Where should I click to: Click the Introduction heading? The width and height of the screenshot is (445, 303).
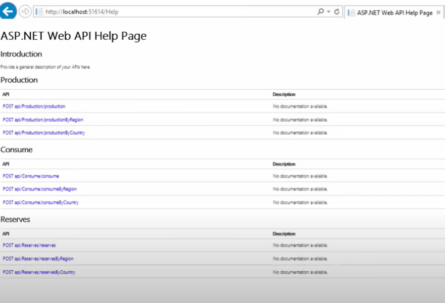(x=21, y=54)
